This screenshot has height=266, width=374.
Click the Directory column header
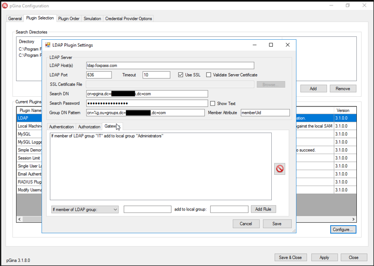point(27,41)
